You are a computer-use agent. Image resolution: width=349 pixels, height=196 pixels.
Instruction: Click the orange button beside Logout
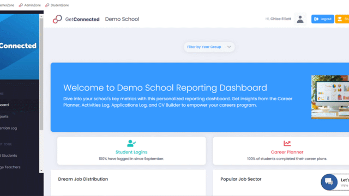click(342, 19)
